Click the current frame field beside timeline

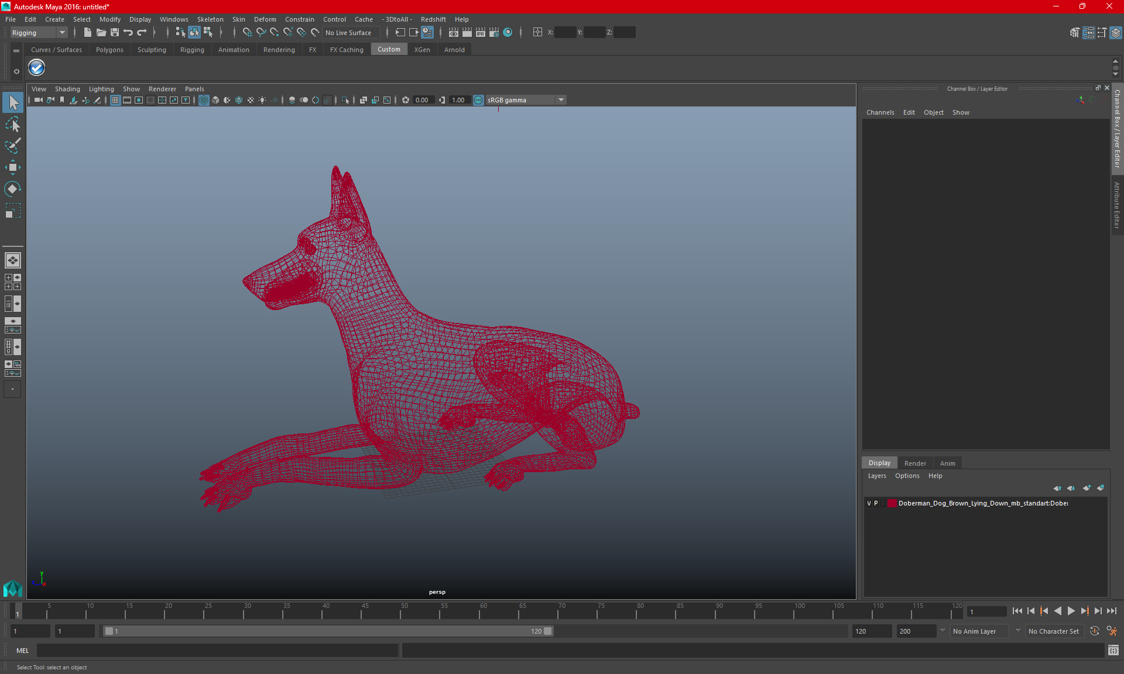[x=986, y=611]
